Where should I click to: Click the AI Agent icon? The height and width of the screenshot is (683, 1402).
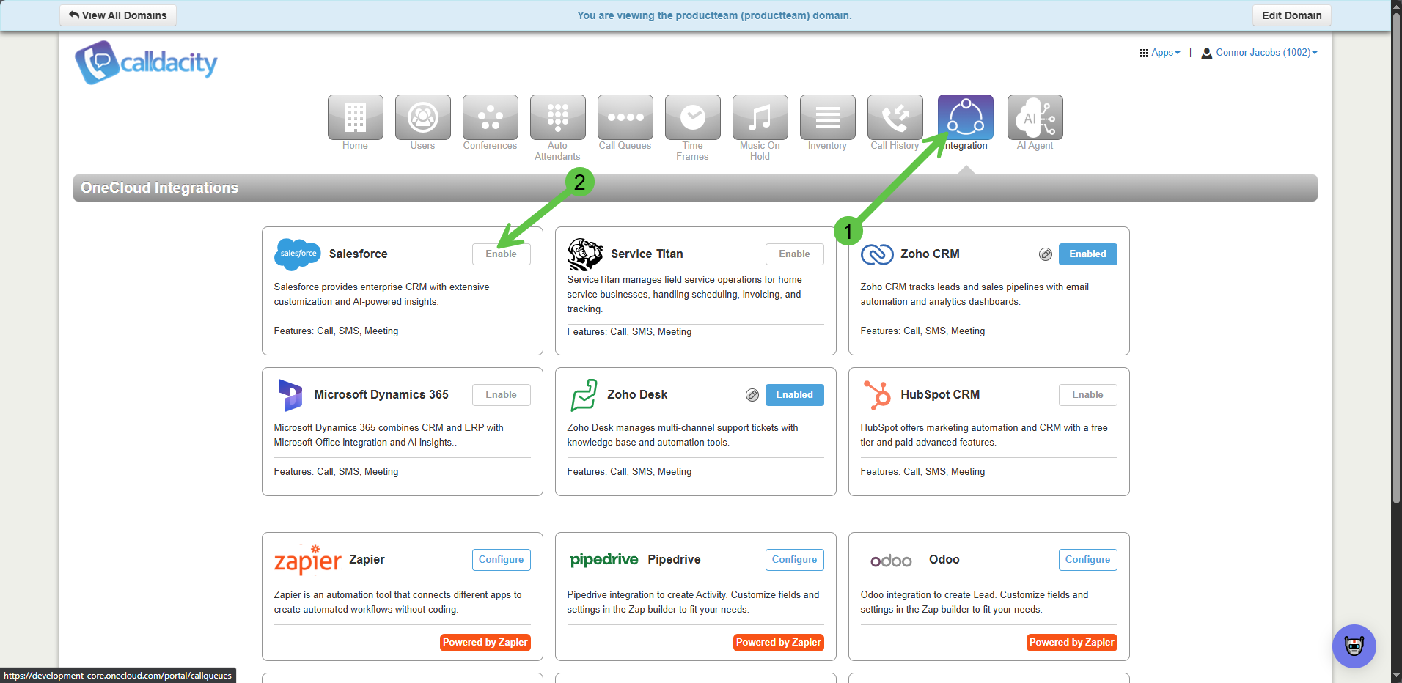pos(1035,117)
